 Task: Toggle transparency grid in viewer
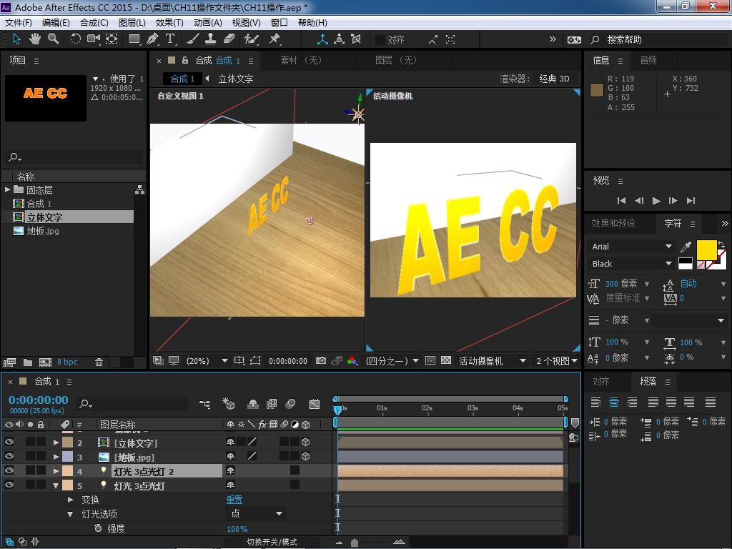pyautogui.click(x=446, y=360)
